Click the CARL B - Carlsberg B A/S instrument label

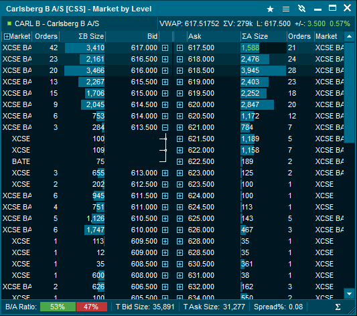tap(57, 23)
